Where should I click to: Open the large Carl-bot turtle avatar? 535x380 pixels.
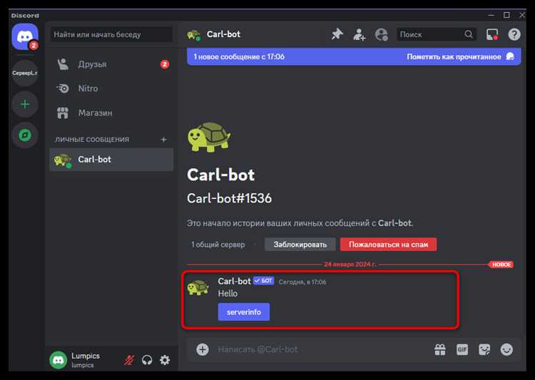click(x=209, y=137)
